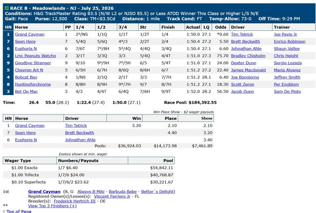Open Grand Cayman horse link in results table
This screenshot has height=213, width=316.
point(30,34)
